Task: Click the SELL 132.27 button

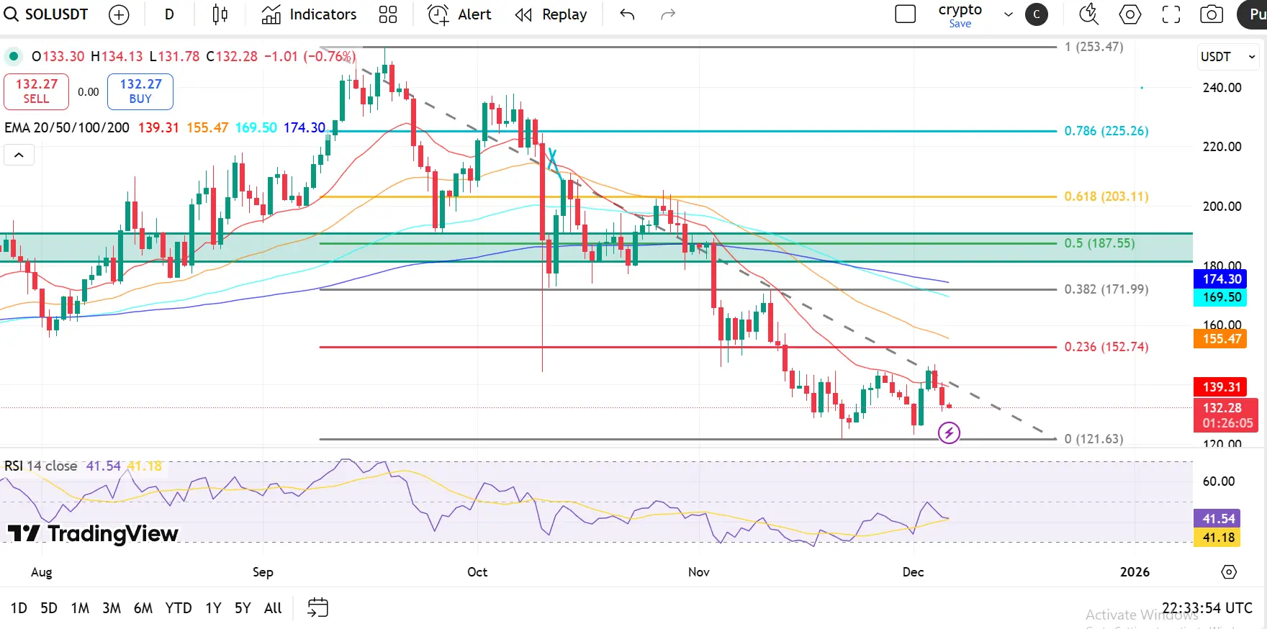Action: tap(37, 91)
